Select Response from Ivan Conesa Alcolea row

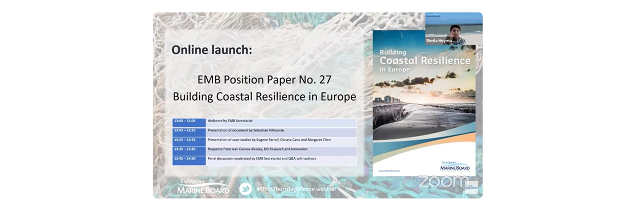point(281,151)
